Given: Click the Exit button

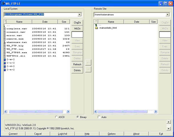Looking at the screenshot, I should [x=161, y=134].
